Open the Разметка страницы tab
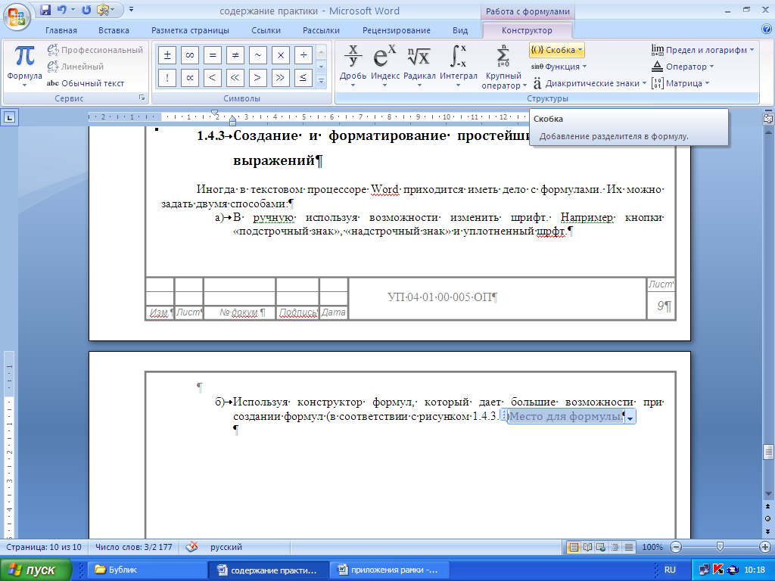The width and height of the screenshot is (775, 581). [190, 30]
